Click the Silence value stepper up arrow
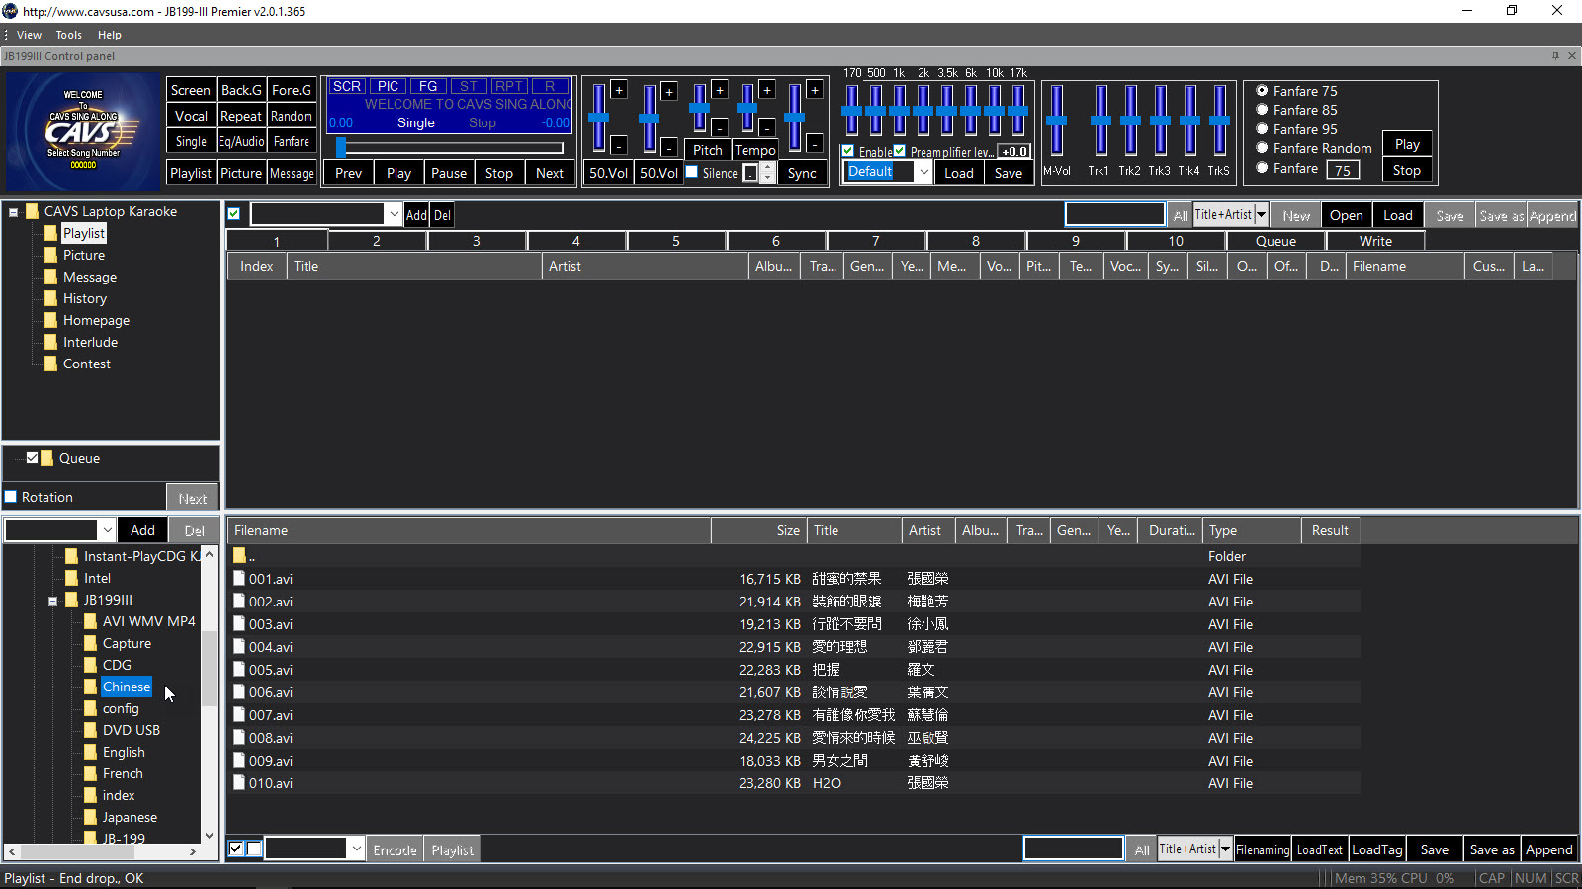The width and height of the screenshot is (1582, 889). coord(767,168)
